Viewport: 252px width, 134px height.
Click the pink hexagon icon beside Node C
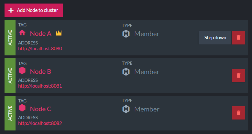[22, 108]
